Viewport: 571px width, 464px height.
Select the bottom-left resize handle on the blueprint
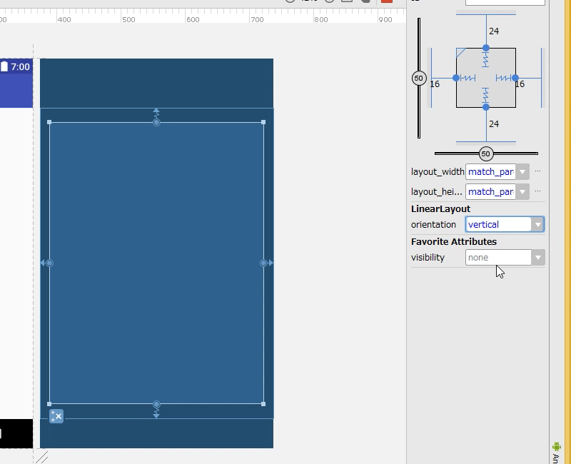pyautogui.click(x=49, y=404)
